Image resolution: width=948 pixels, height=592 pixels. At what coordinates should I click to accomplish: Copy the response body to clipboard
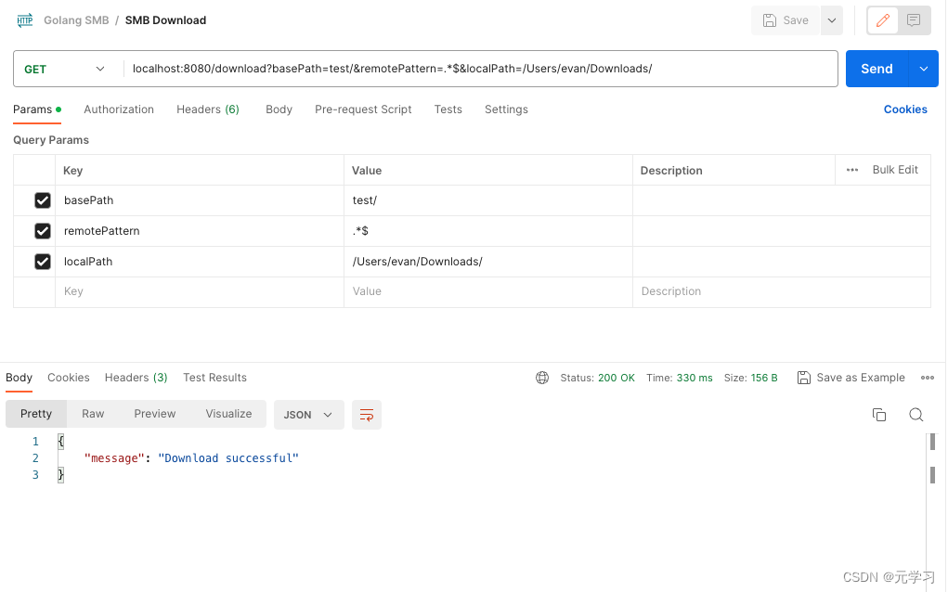tap(879, 415)
